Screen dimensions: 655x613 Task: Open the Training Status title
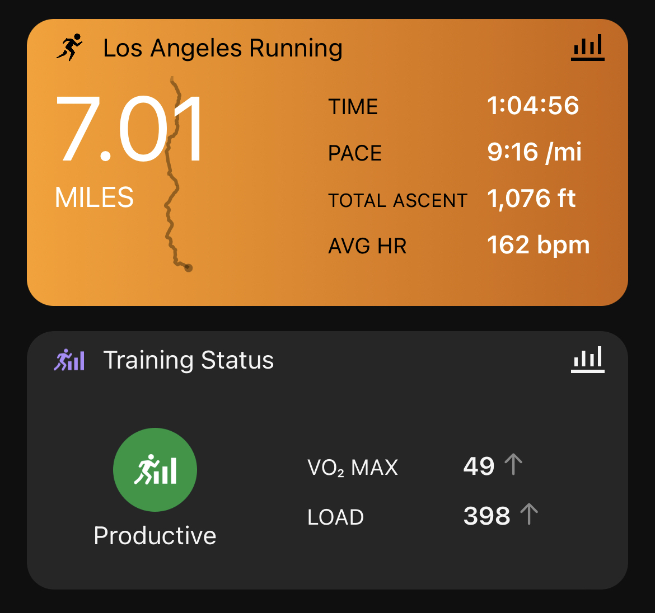[189, 360]
